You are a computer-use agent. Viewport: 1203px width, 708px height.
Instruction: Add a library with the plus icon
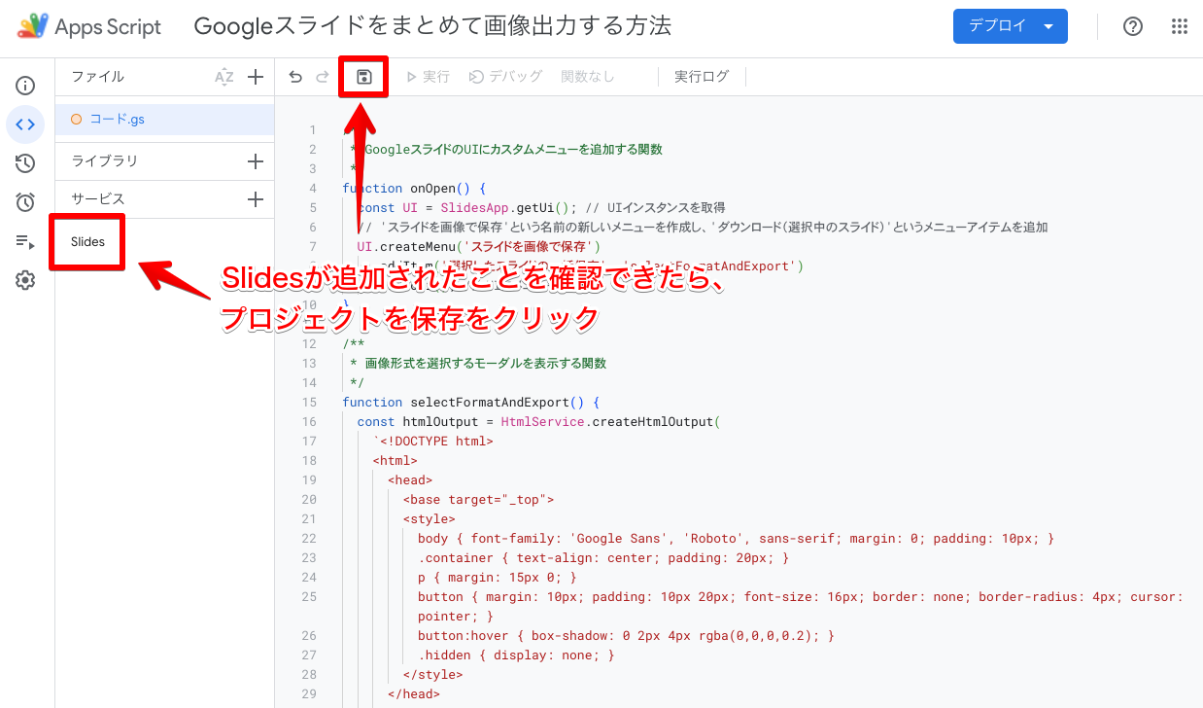coord(256,161)
